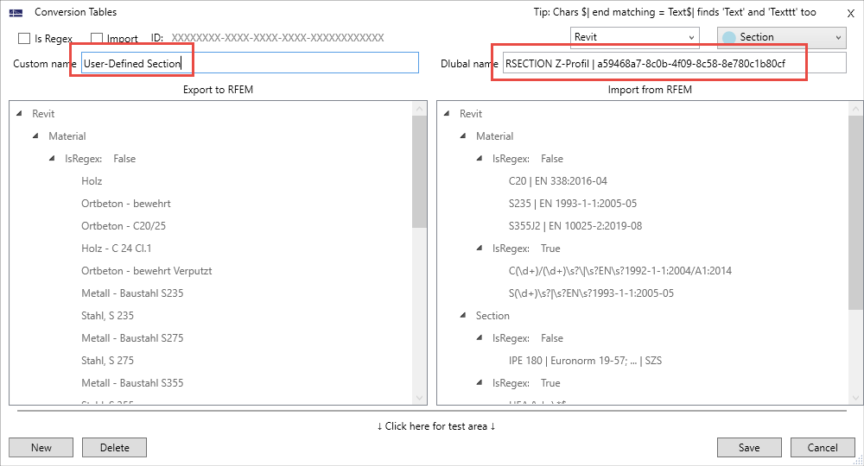Click the Import tree scrollbar thumb

point(855,212)
